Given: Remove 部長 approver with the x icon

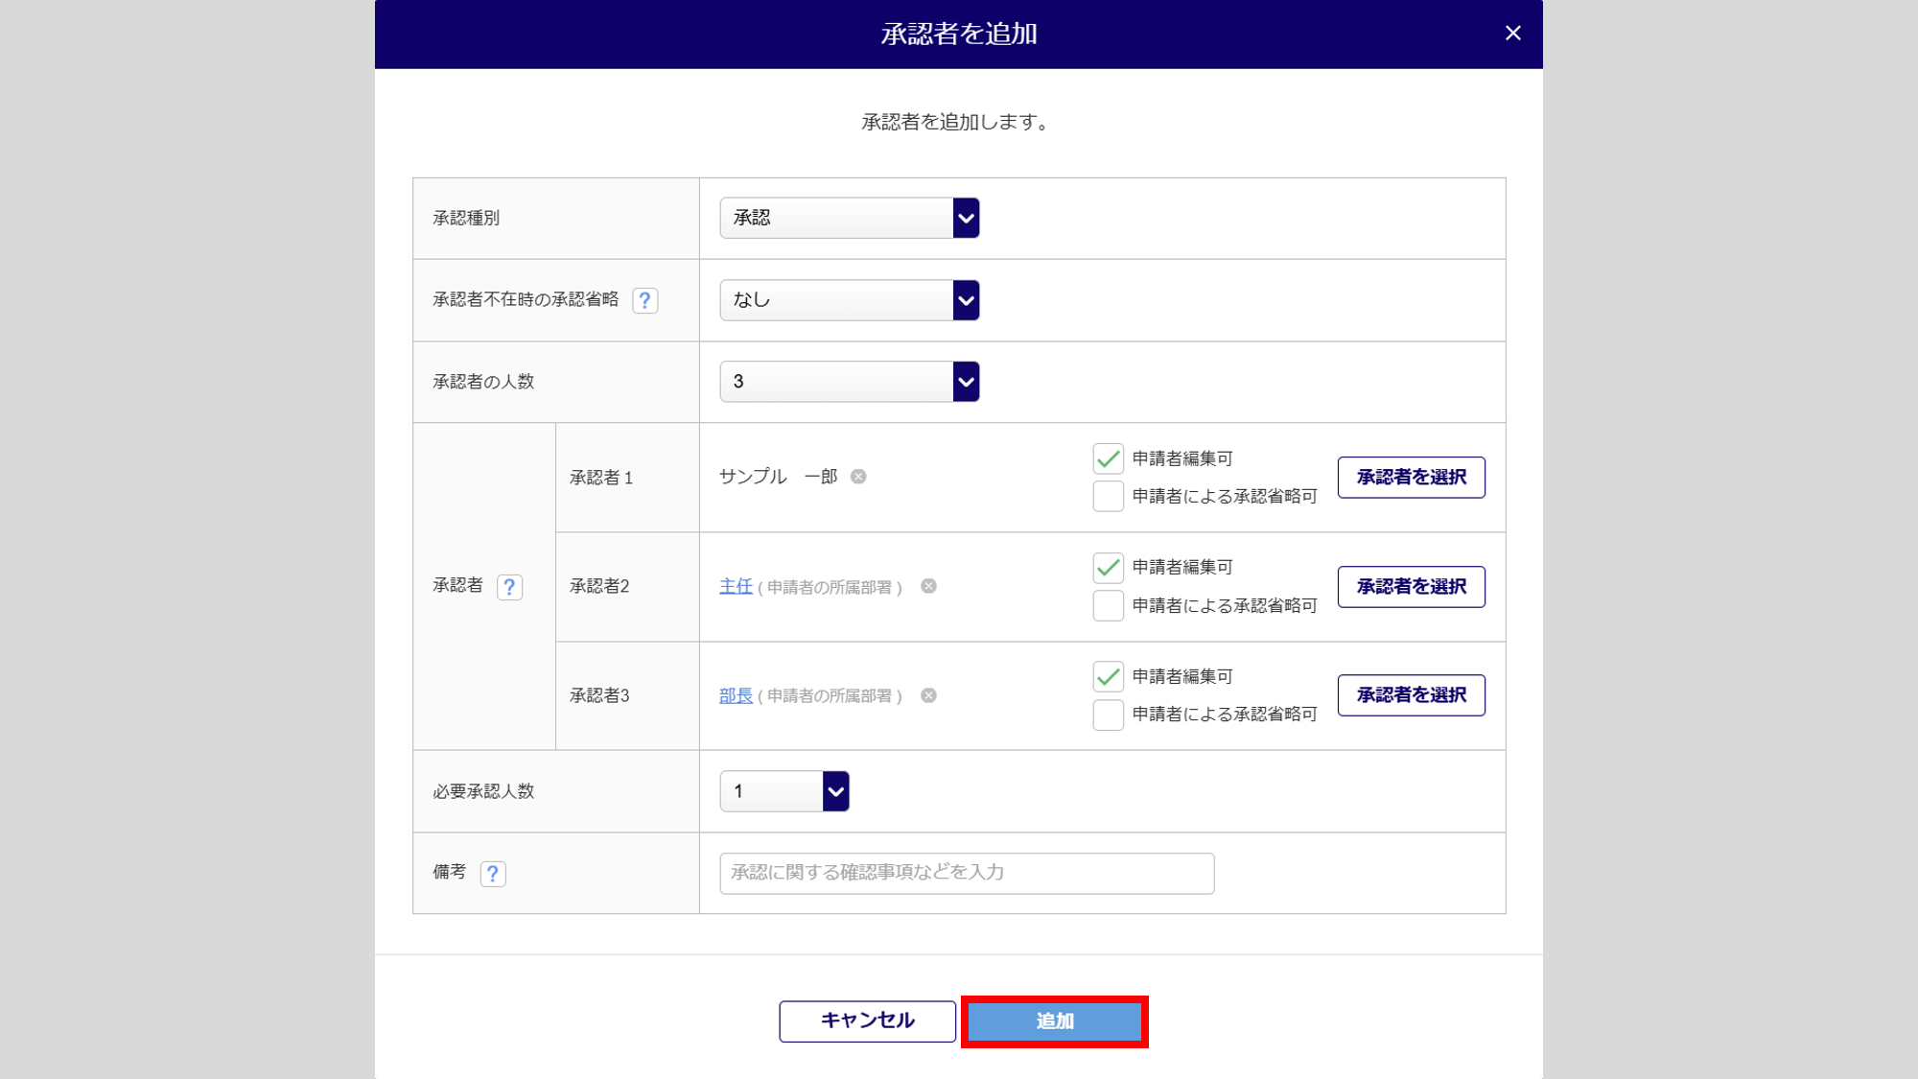Looking at the screenshot, I should 928,695.
